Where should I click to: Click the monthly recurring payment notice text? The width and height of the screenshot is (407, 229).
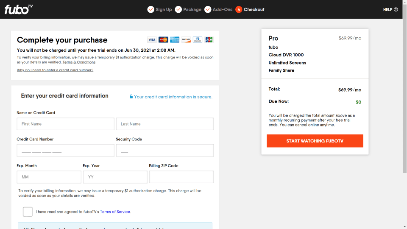[x=312, y=120]
